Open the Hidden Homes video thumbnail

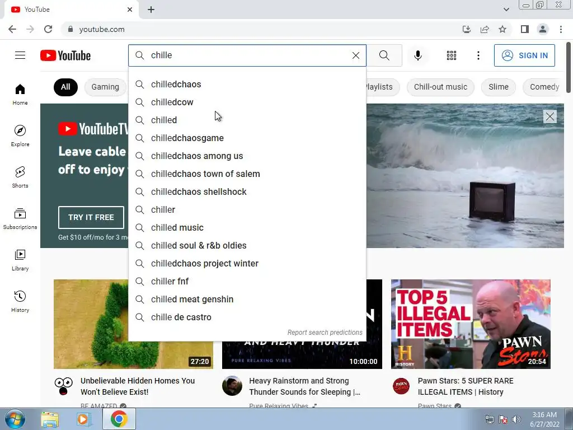133,324
